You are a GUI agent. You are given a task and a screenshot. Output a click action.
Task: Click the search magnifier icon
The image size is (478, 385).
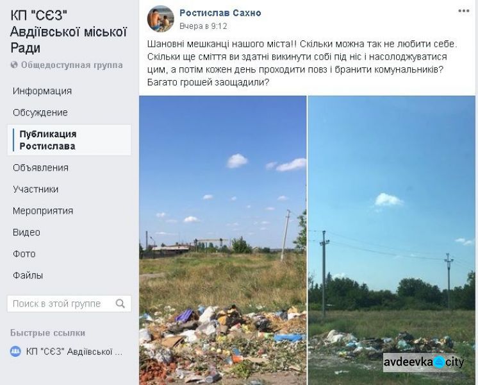[x=120, y=304]
